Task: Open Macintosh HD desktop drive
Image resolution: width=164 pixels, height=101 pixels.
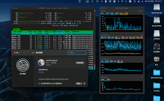Action: click(x=157, y=7)
